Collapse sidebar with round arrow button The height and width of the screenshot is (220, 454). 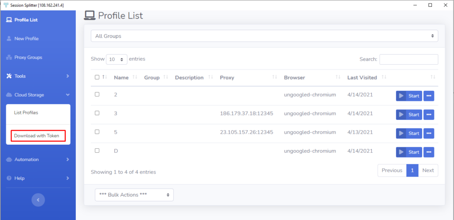tap(38, 200)
